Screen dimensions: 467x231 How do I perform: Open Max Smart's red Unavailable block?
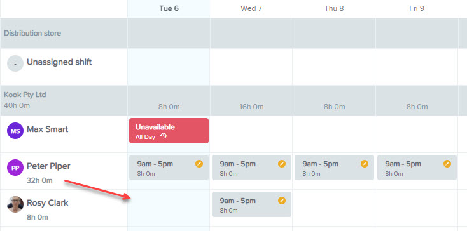[169, 131]
